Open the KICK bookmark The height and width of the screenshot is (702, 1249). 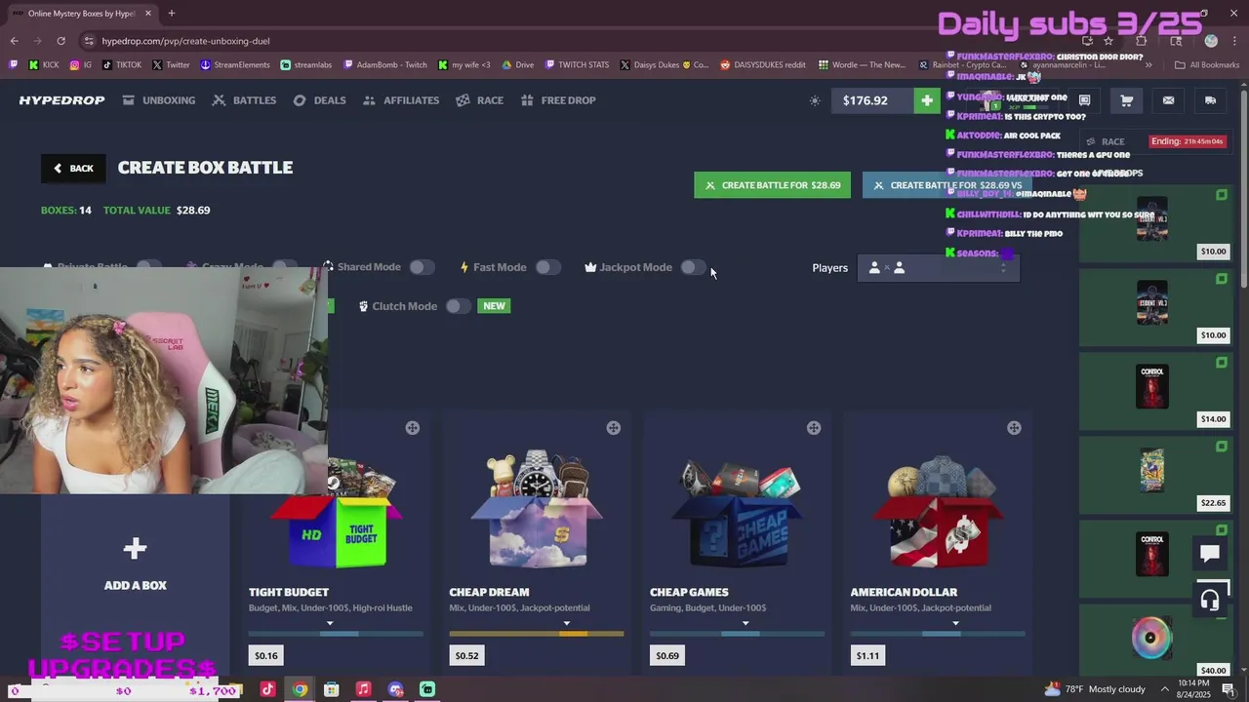pyautogui.click(x=44, y=65)
